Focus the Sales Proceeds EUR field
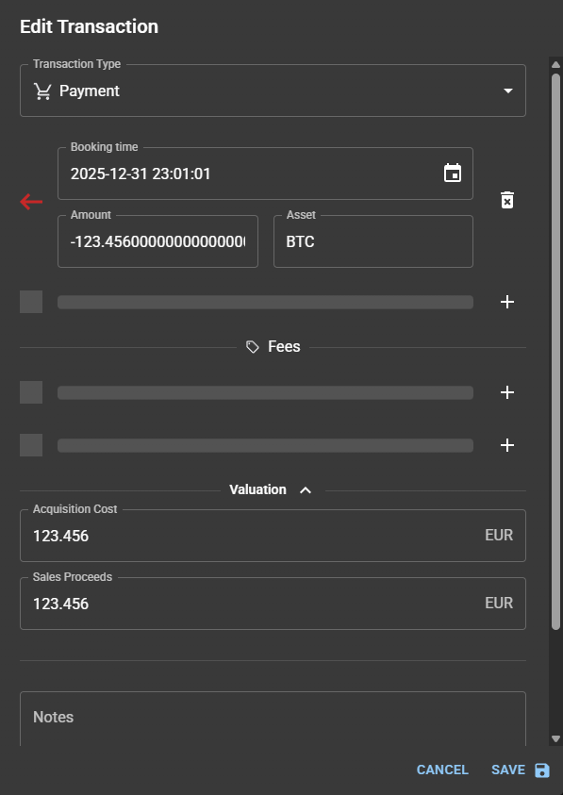Viewport: 563px width, 795px height. [x=273, y=604]
